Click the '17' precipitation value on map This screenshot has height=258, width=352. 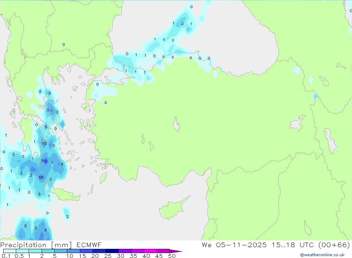point(41,177)
